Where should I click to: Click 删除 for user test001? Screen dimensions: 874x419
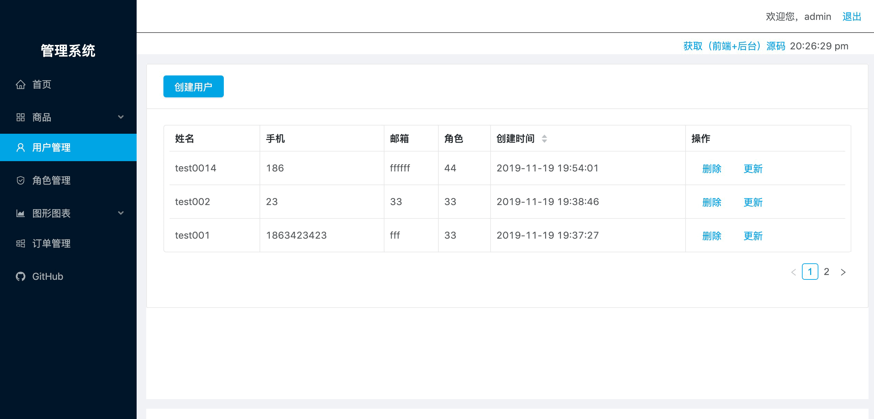(x=712, y=236)
